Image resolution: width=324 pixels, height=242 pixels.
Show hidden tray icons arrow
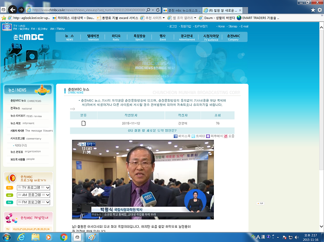click(278, 237)
